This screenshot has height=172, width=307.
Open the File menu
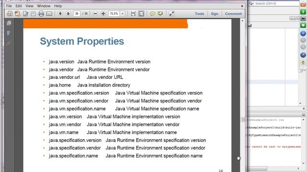pyautogui.click(x=9, y=6)
